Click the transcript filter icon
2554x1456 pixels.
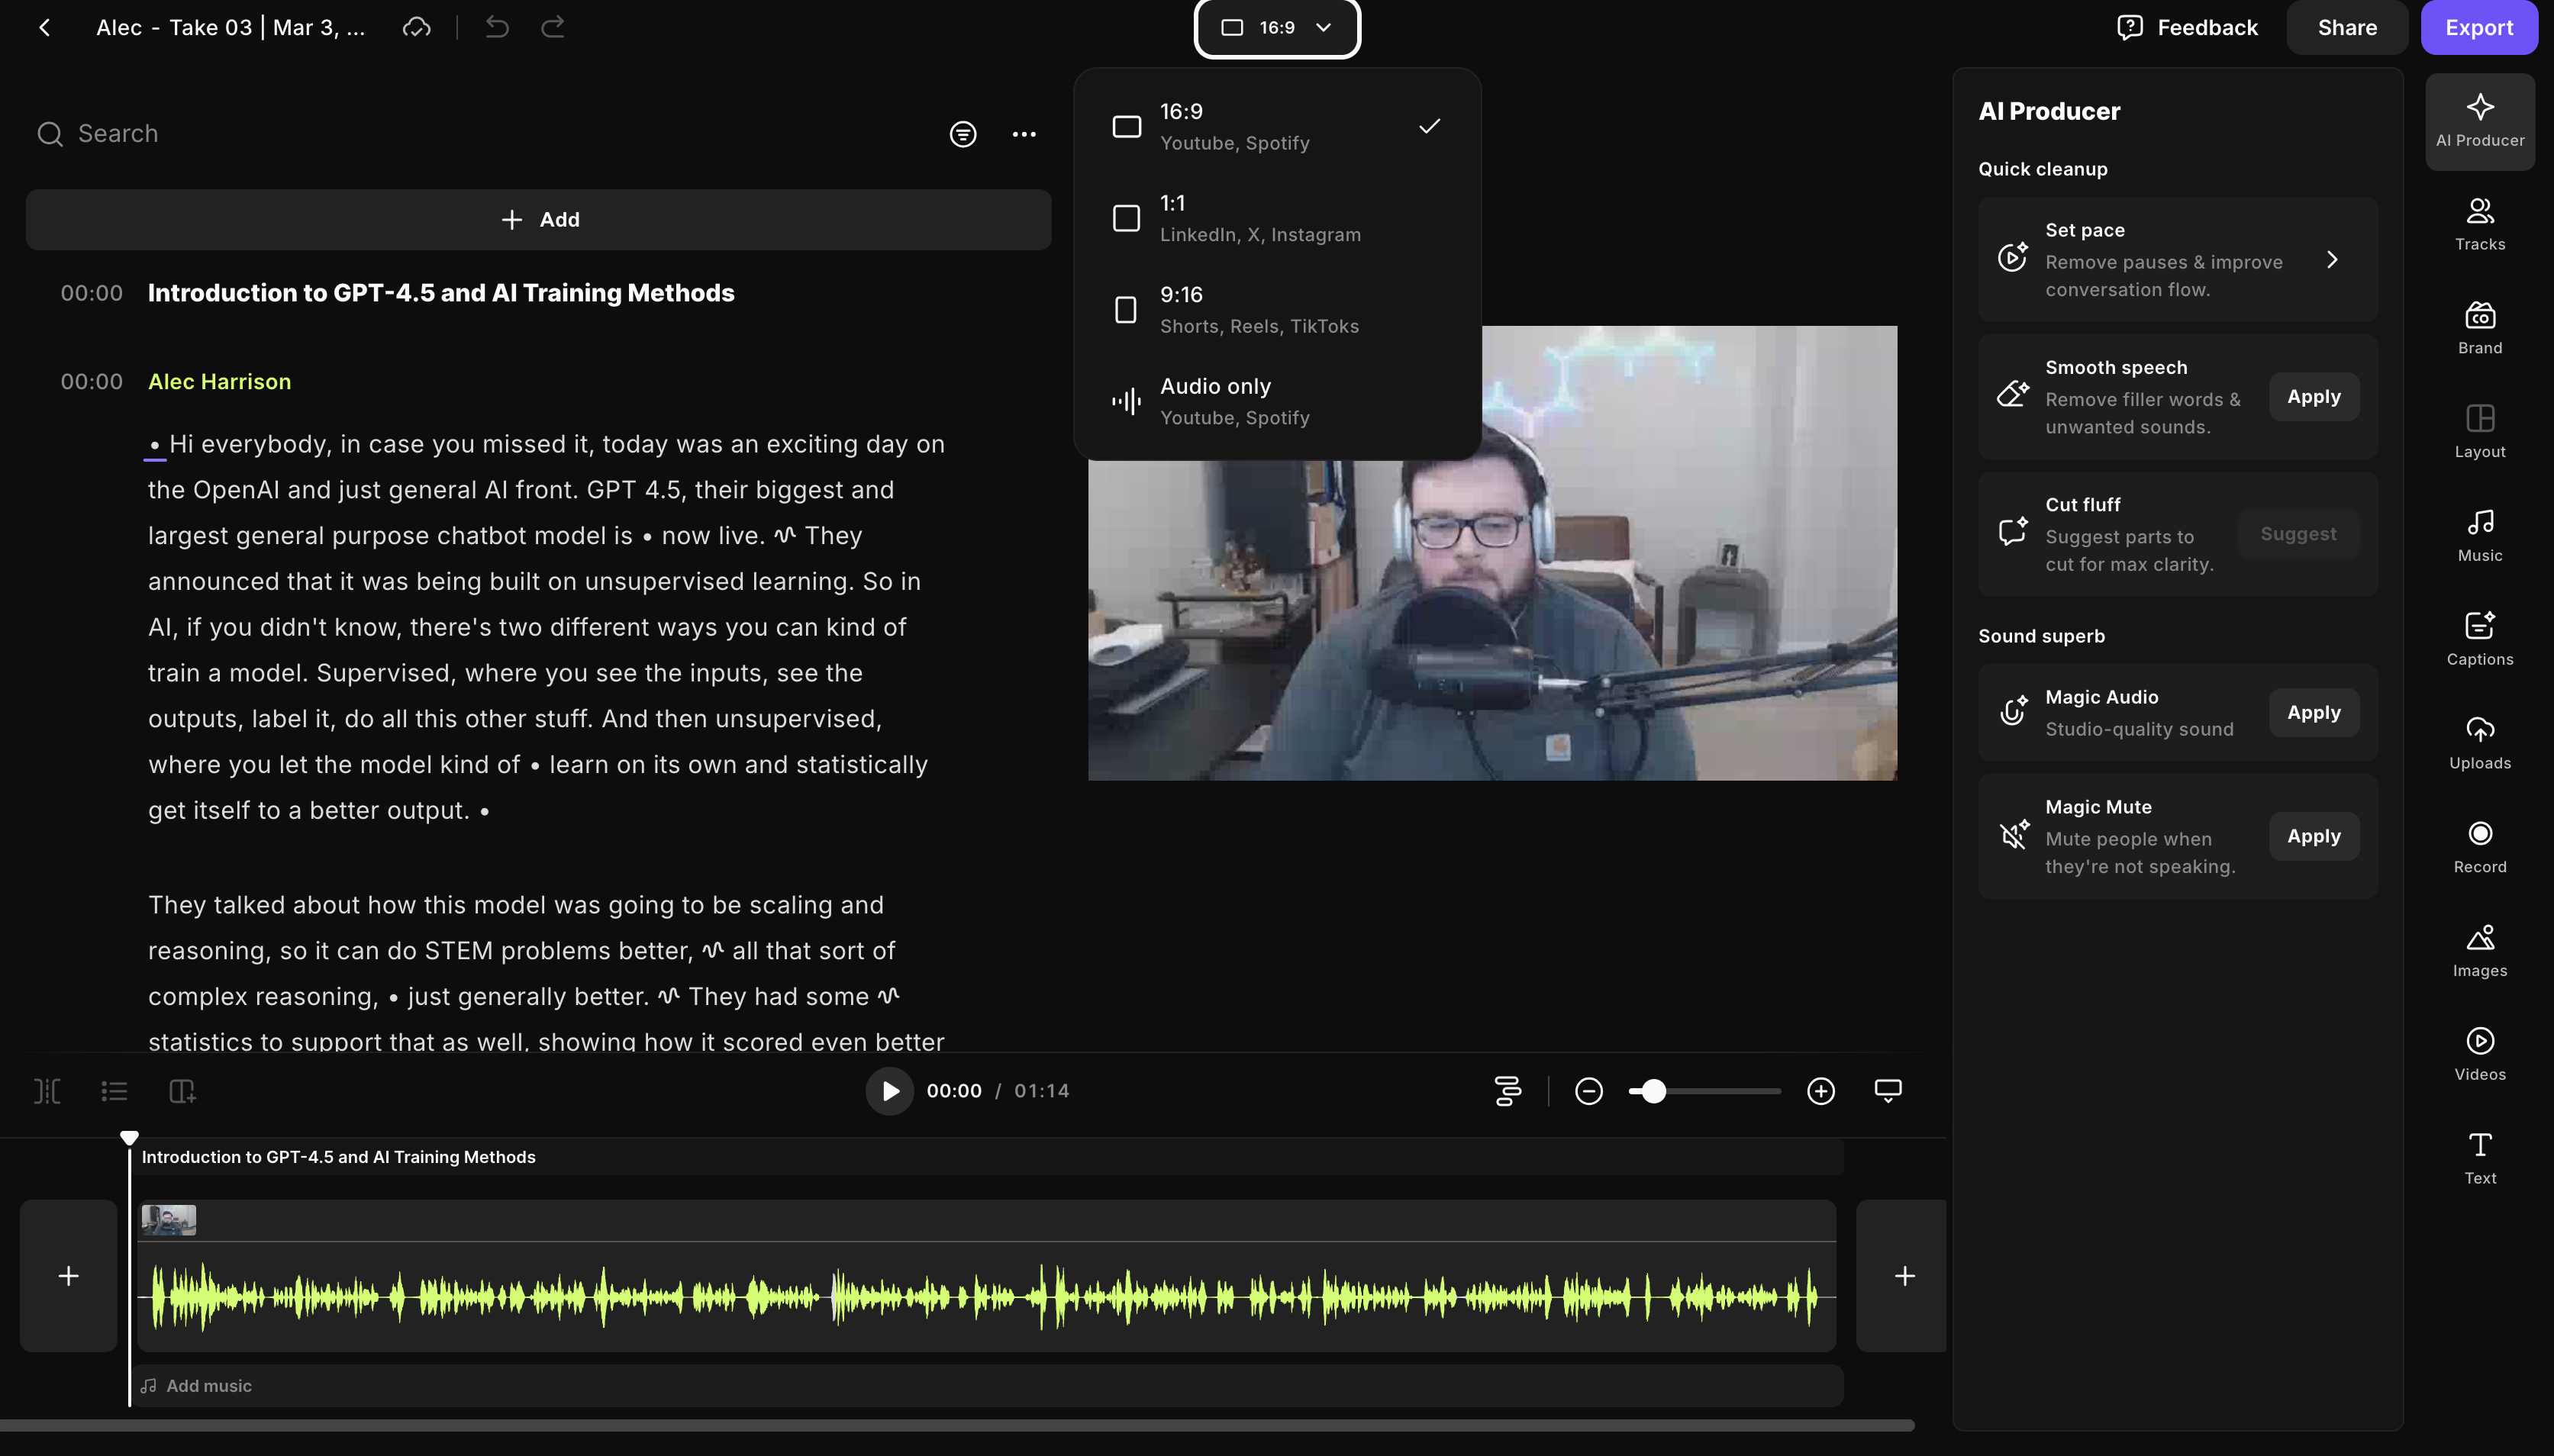[962, 134]
